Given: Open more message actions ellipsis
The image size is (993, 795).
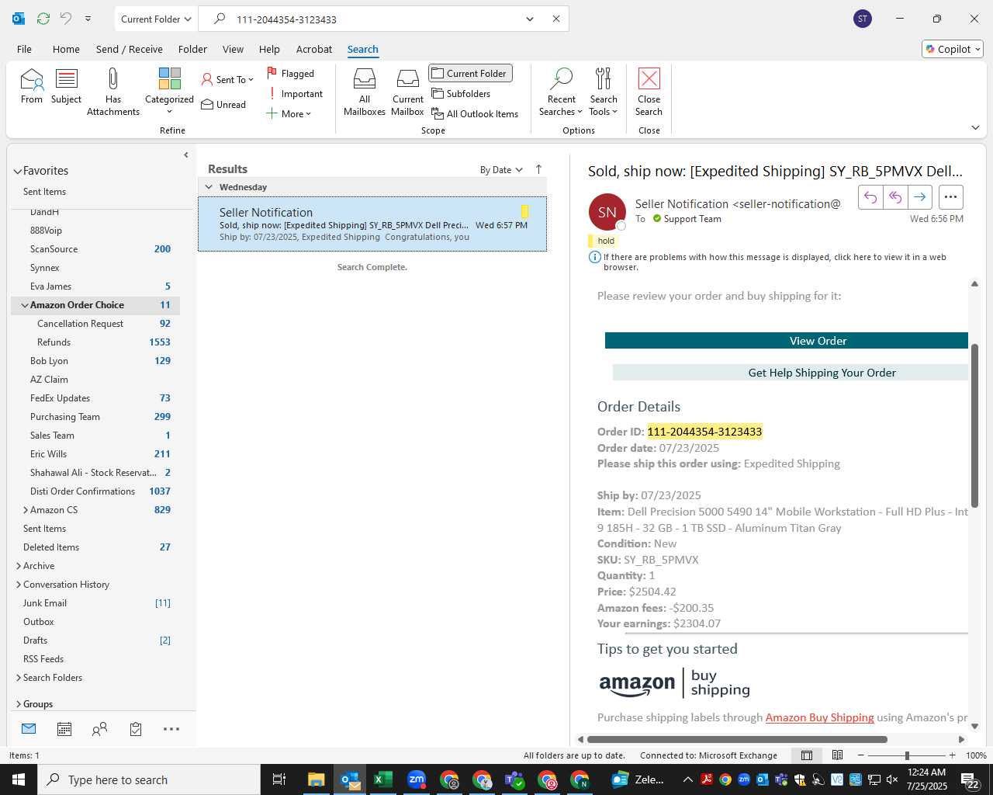Looking at the screenshot, I should pos(951,197).
